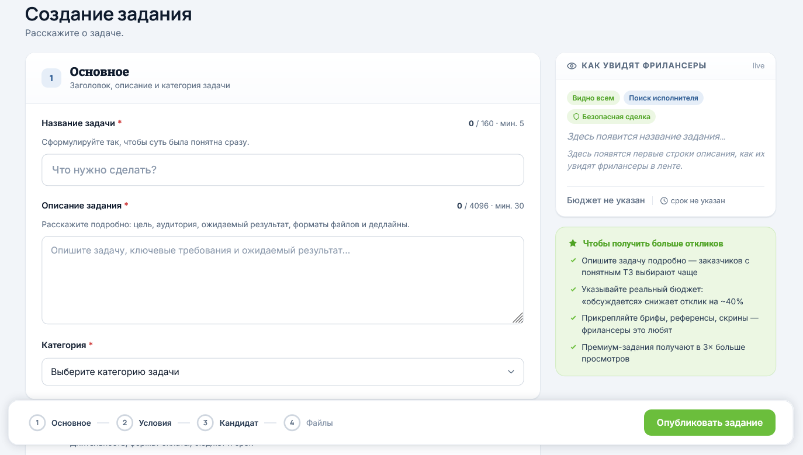Click the eye icon beside Как увидят фрилансеры
This screenshot has width=803, height=455.
(572, 66)
